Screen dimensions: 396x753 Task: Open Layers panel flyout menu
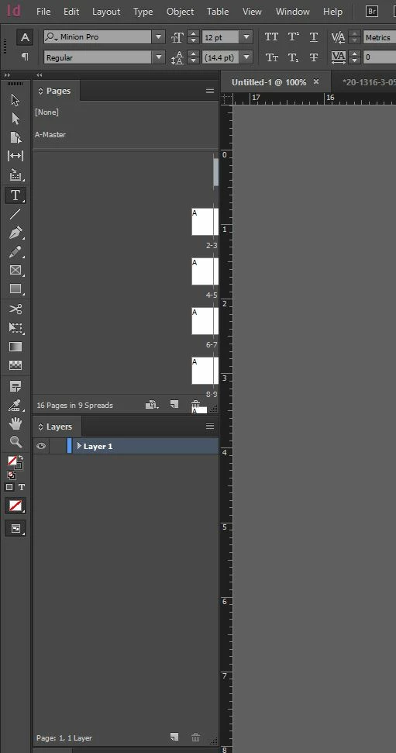pos(210,426)
